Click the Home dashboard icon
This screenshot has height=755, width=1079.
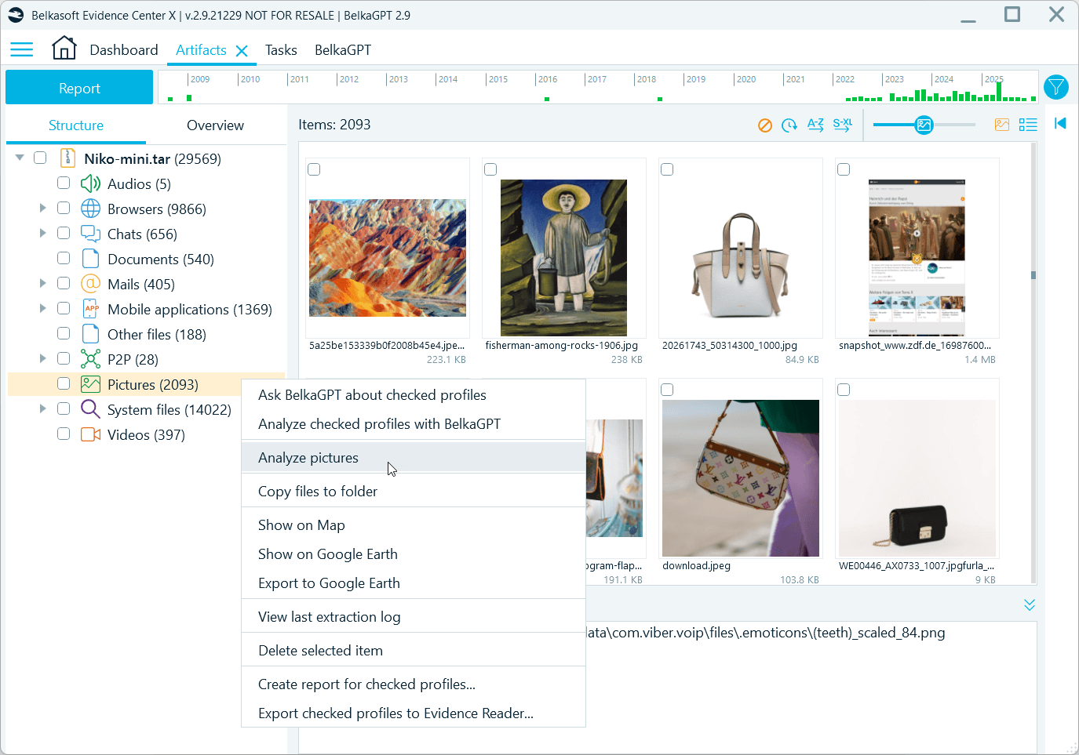64,48
